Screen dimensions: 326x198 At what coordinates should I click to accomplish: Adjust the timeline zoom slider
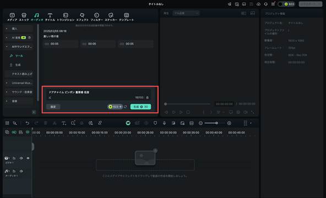pos(214,123)
